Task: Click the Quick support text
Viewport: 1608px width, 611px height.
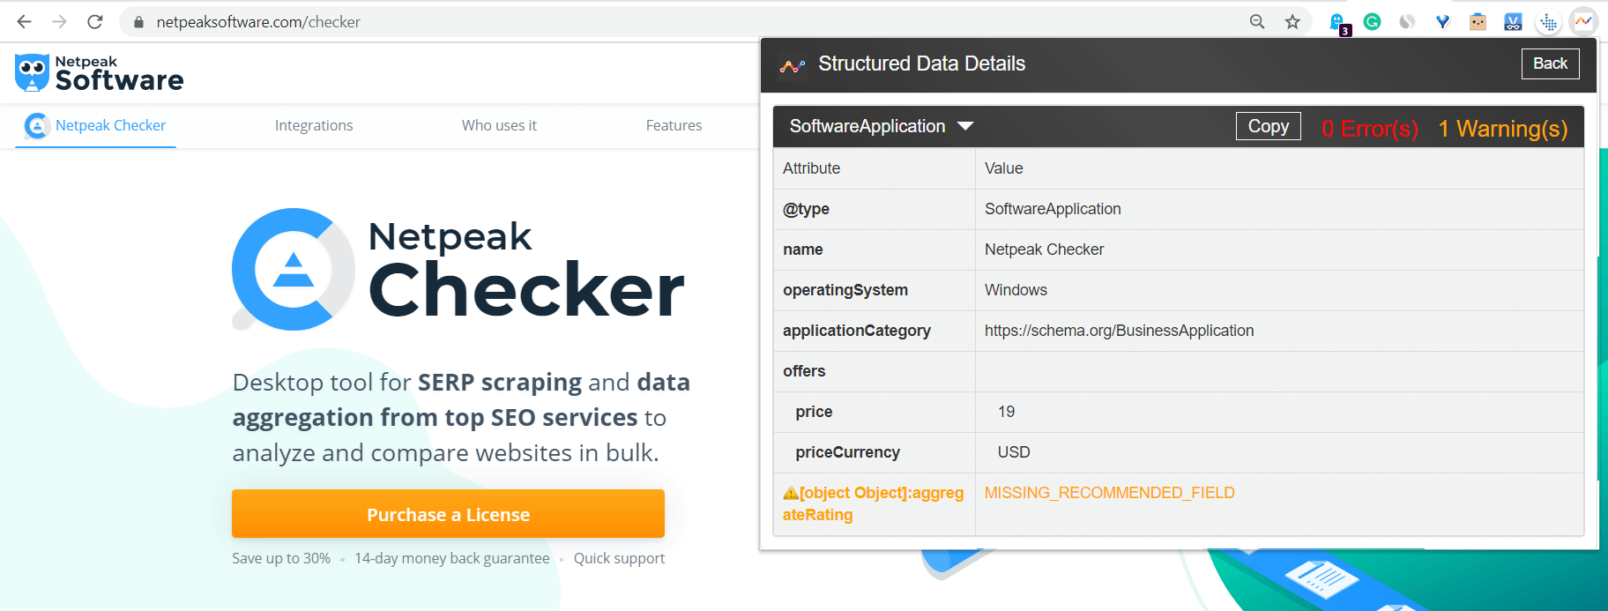Action: point(619,558)
